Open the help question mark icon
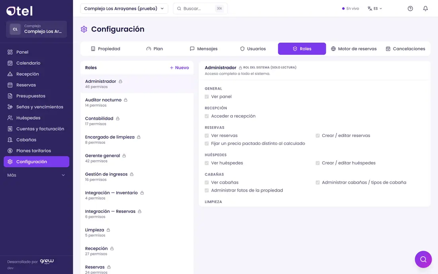Viewport: 438px width, 274px height. coord(410,8)
